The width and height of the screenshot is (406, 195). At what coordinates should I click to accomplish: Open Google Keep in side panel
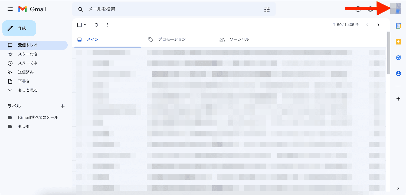click(x=398, y=42)
